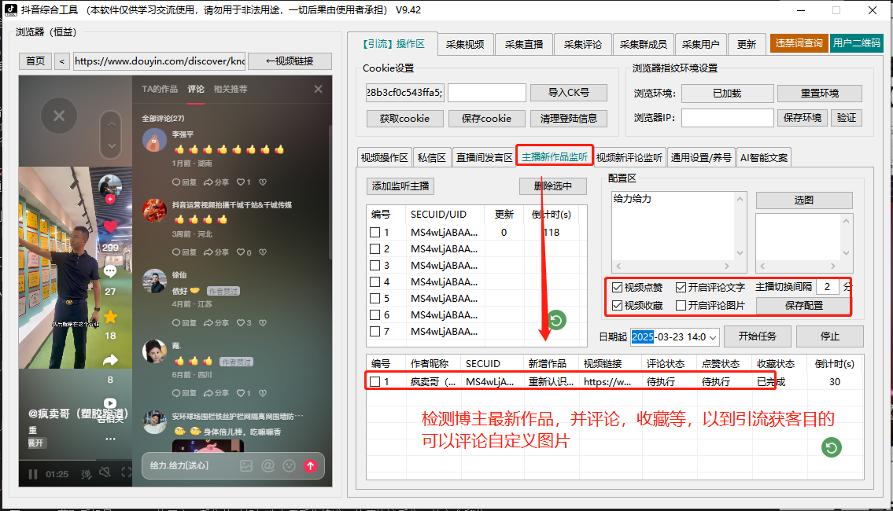This screenshot has height=511, width=893.
Task: Favorite the video with the star icon
Action: 110,315
